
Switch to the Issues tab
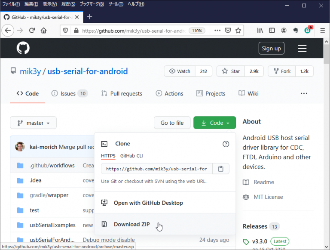pos(69,93)
